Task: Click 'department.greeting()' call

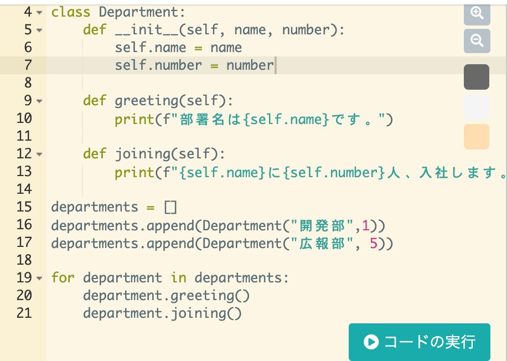Action: tap(166, 296)
